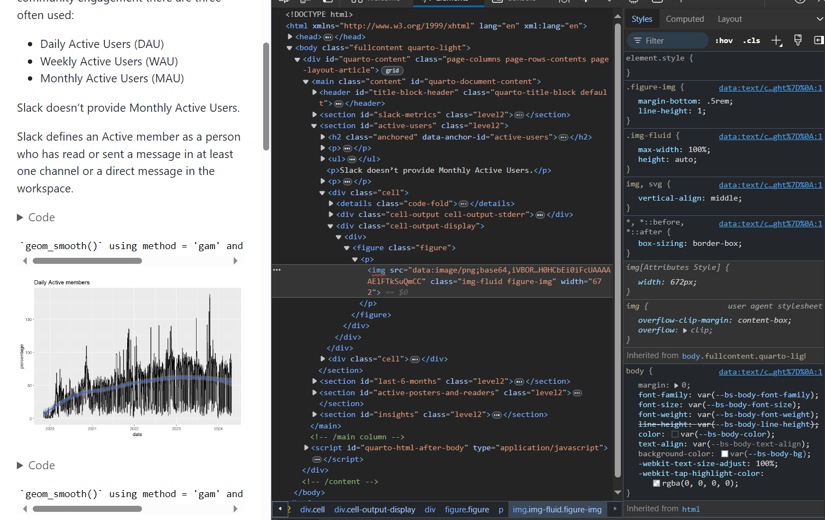825x520 pixels.
Task: Click ellipsis badge inside details code-fold
Action: tap(463, 204)
